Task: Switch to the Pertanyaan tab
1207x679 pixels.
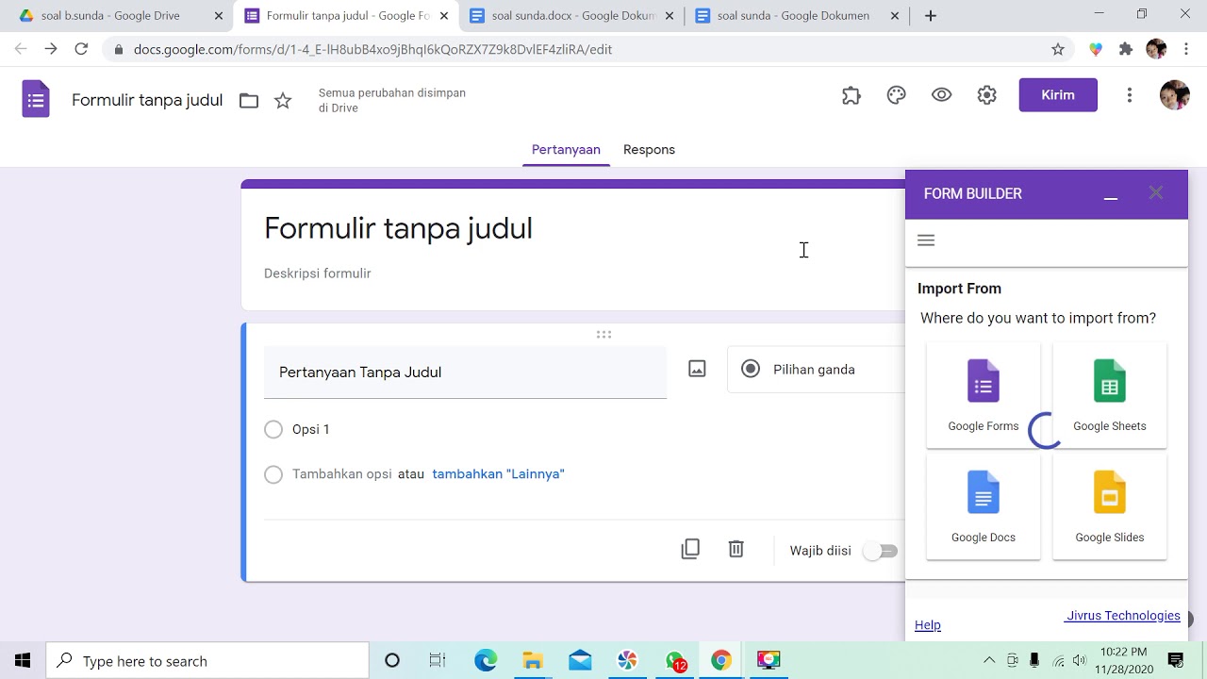Action: (566, 150)
